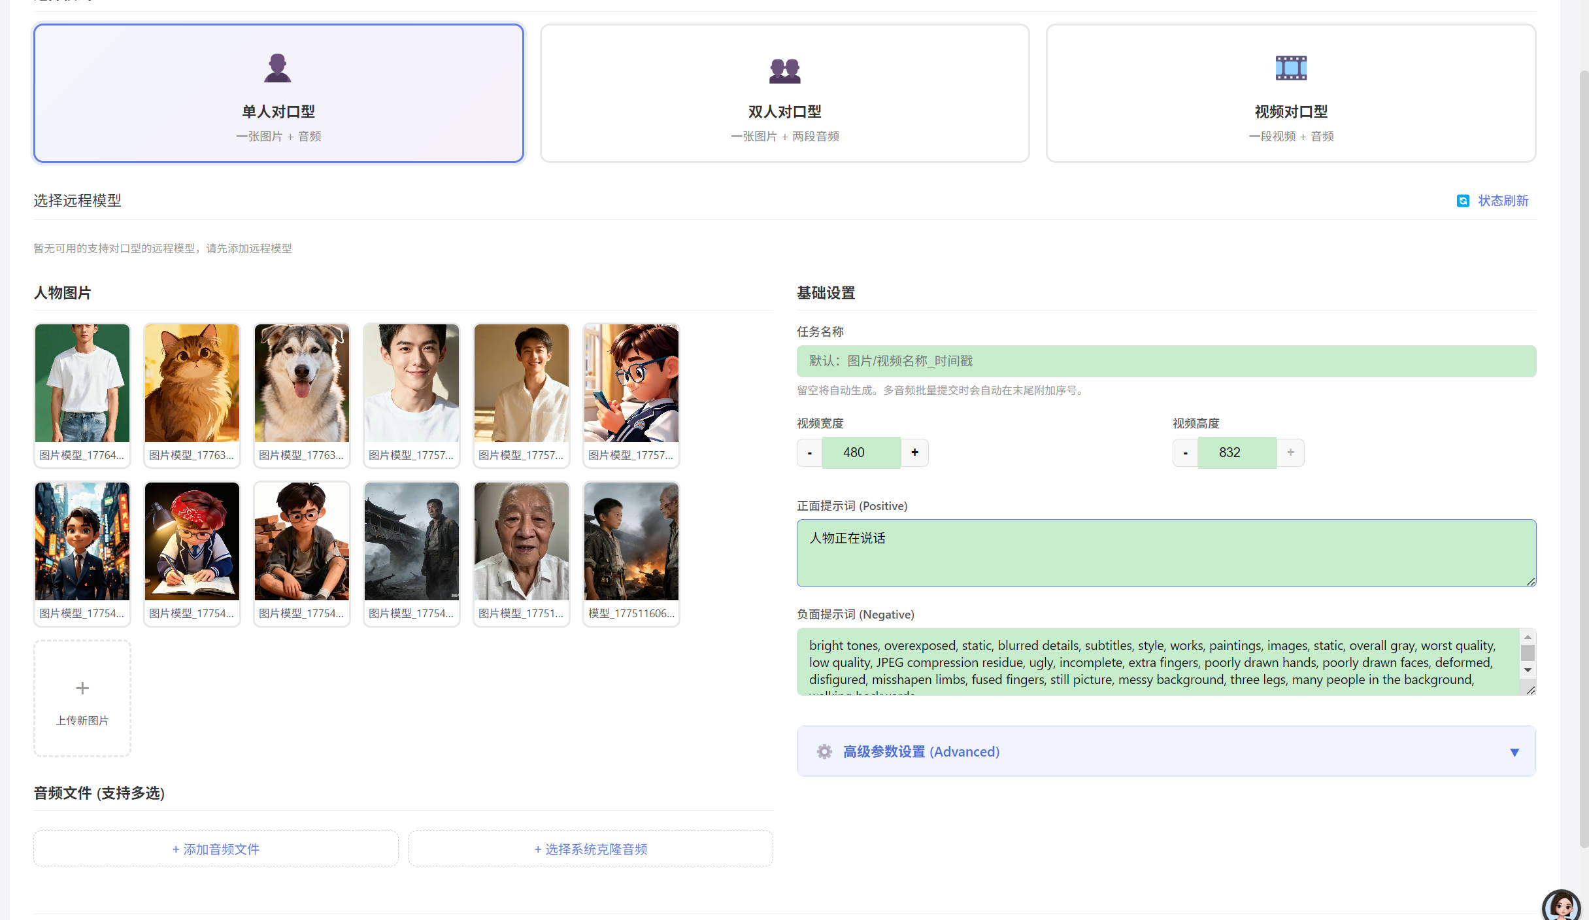Select the two-person lip-sync icon
The image size is (1589, 920).
point(784,70)
